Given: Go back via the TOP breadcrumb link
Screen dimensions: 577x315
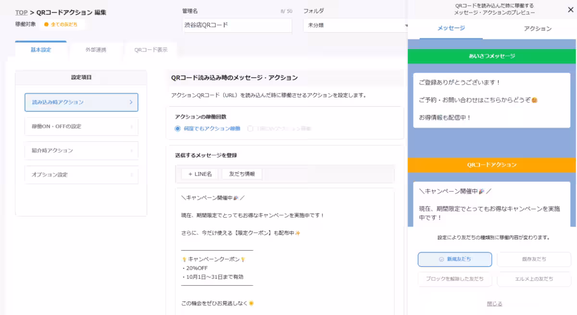Looking at the screenshot, I should click(21, 12).
